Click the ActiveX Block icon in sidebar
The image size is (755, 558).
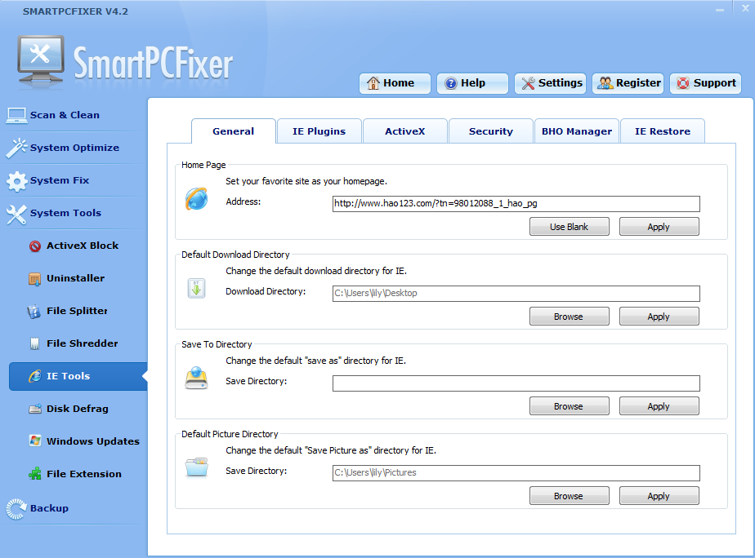click(x=34, y=246)
